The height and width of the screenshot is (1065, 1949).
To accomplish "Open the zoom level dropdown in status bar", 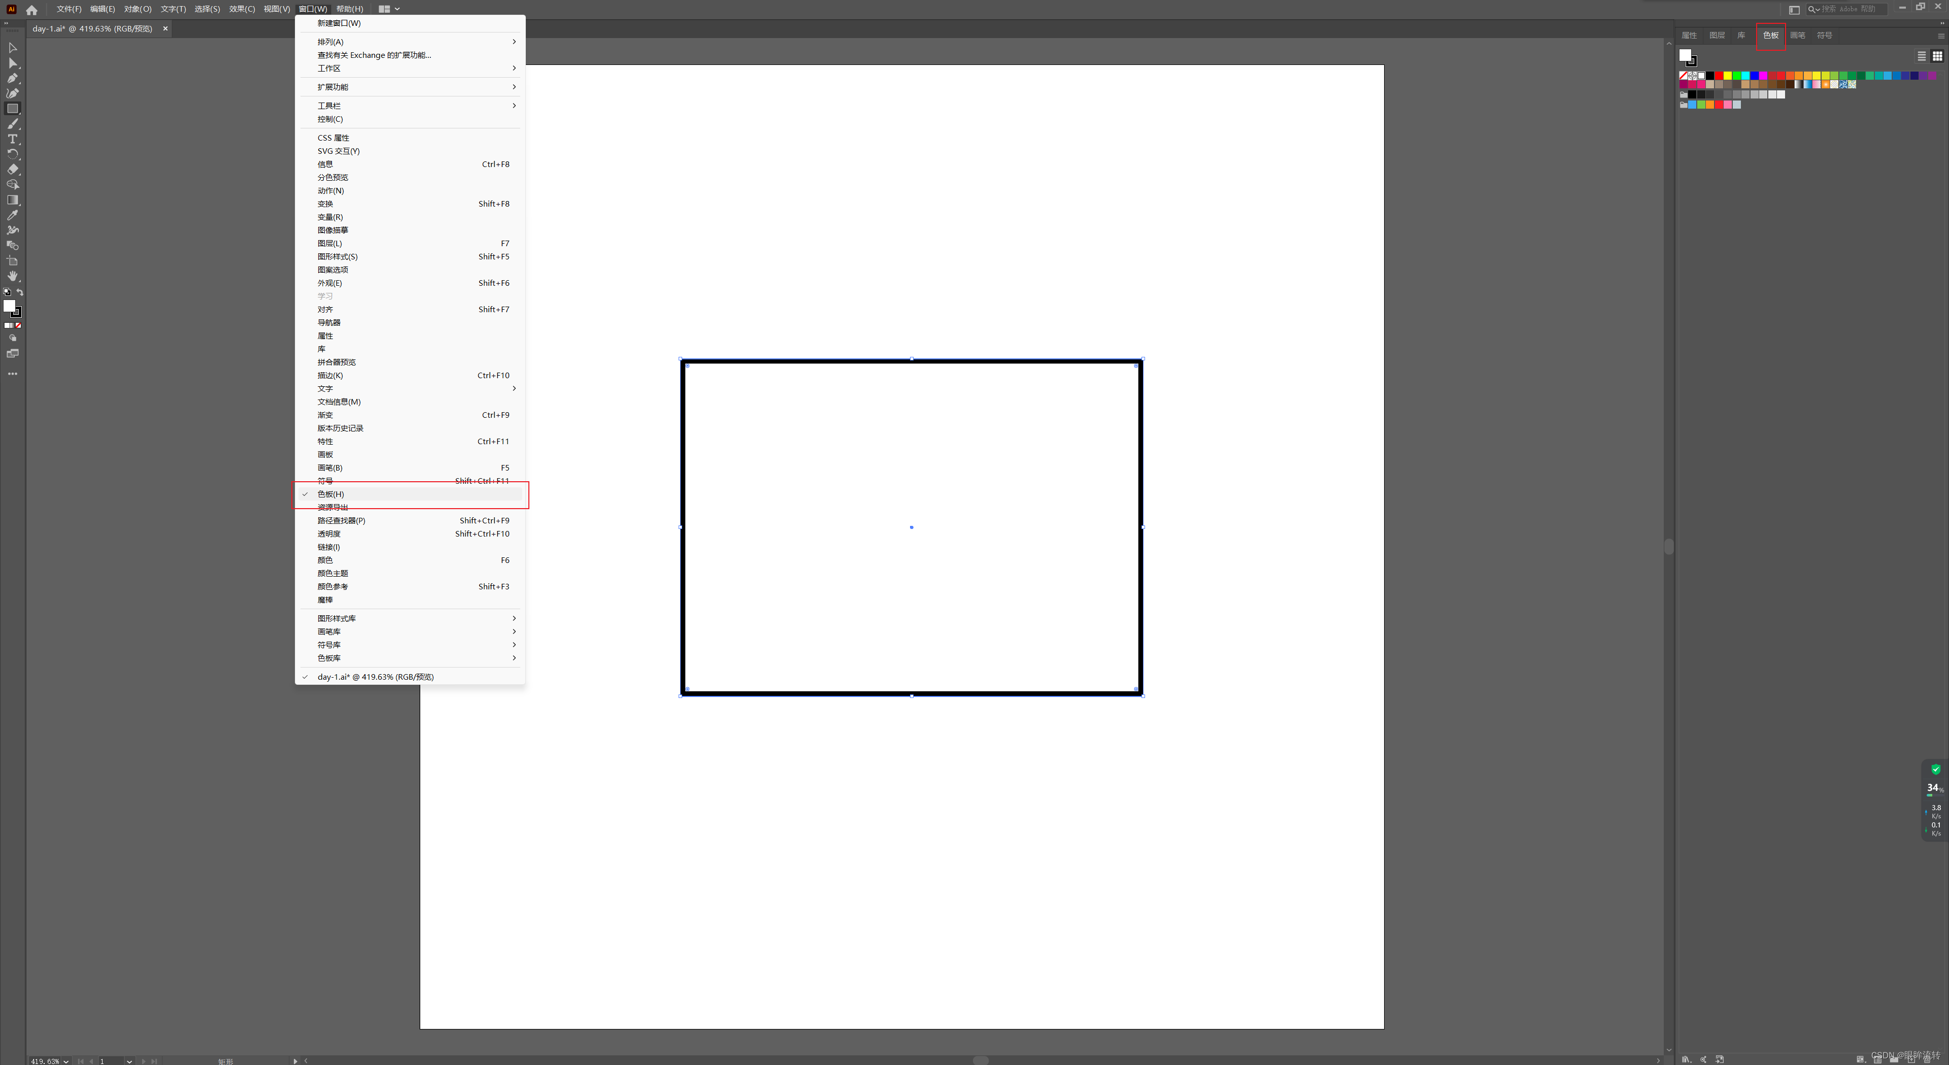I will pos(66,1061).
